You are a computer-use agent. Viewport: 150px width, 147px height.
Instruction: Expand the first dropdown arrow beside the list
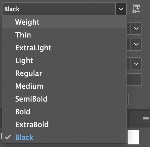(x=136, y=28)
